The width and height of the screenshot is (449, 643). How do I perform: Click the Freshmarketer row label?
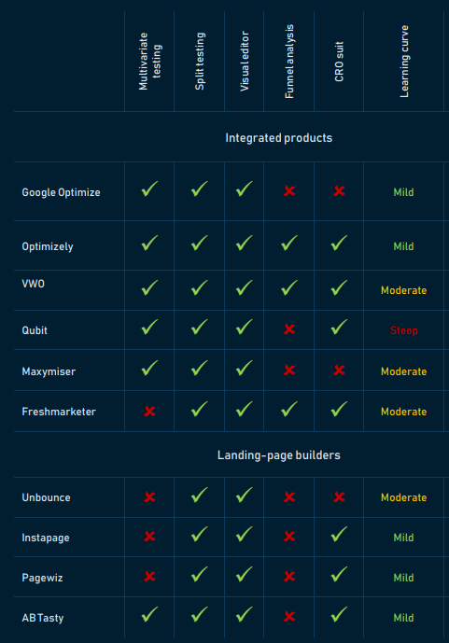click(x=59, y=412)
